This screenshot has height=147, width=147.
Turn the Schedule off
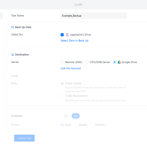tap(66, 116)
